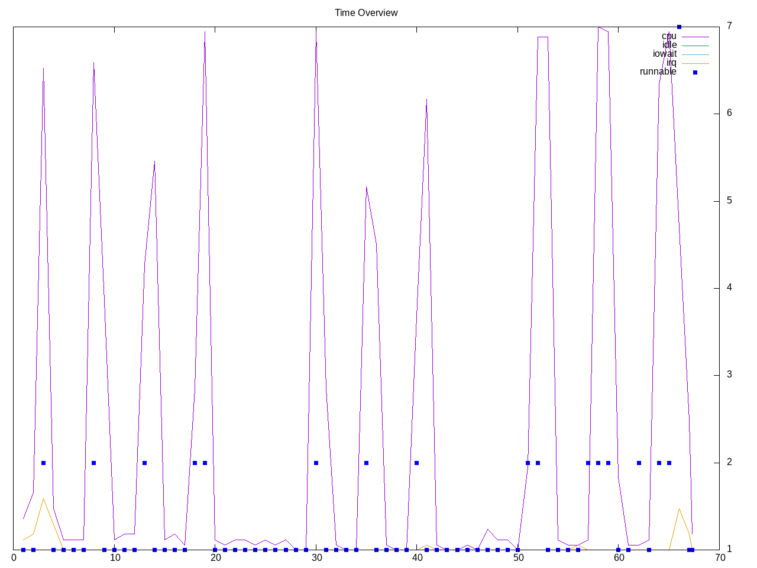Click x-axis tick label 70
This screenshot has width=757, height=568.
coord(720,557)
